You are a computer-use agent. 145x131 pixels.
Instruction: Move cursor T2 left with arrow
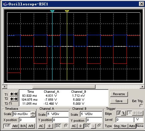pyautogui.click(x=12, y=99)
